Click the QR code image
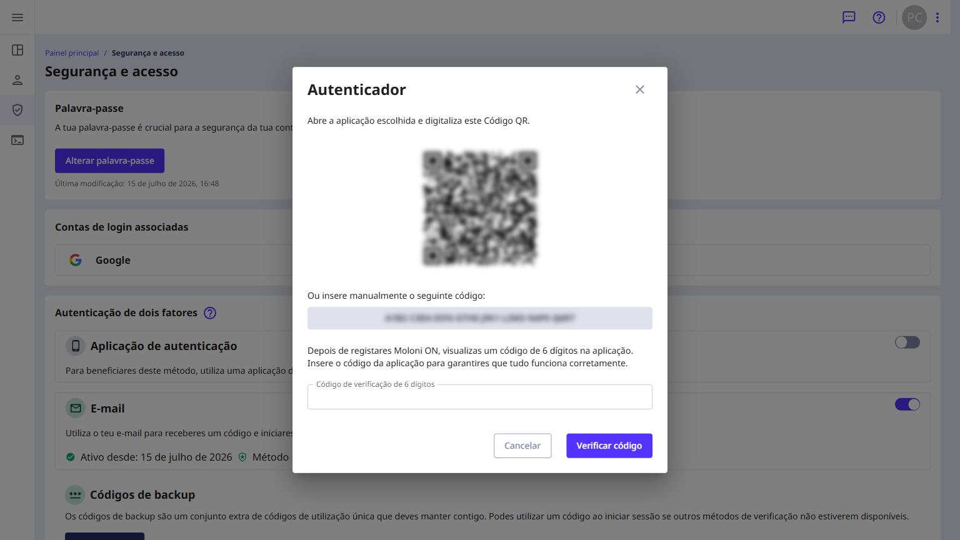Screen dimensions: 960x540 point(480,208)
